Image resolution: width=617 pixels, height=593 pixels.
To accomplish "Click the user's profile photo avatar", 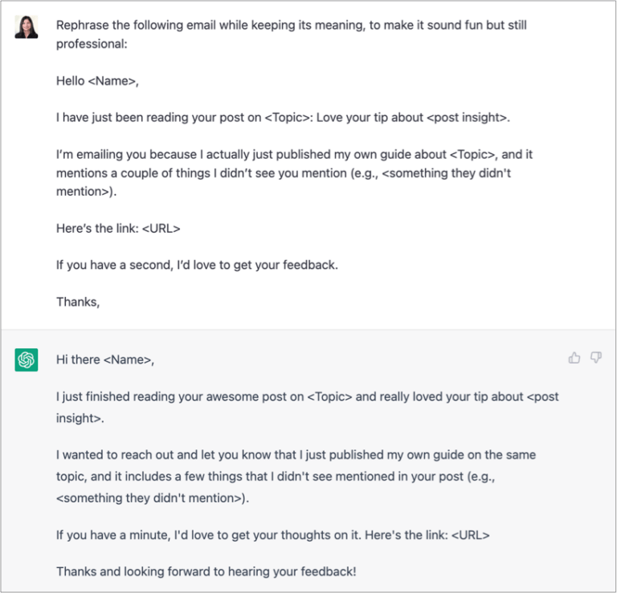I will 27,26.
